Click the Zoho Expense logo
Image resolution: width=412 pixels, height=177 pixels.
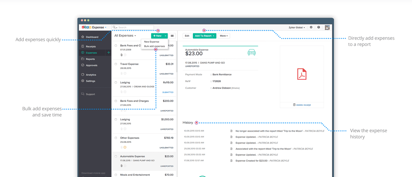93,27
